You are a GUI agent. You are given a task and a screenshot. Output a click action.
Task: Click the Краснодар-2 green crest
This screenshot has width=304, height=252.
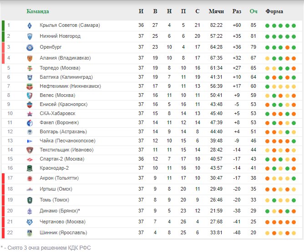click(x=30, y=168)
